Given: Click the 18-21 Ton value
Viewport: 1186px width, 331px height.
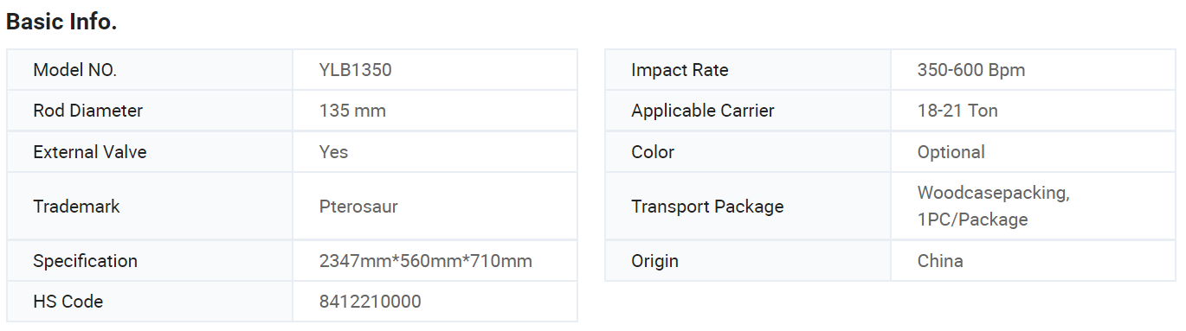Looking at the screenshot, I should click(x=957, y=111).
